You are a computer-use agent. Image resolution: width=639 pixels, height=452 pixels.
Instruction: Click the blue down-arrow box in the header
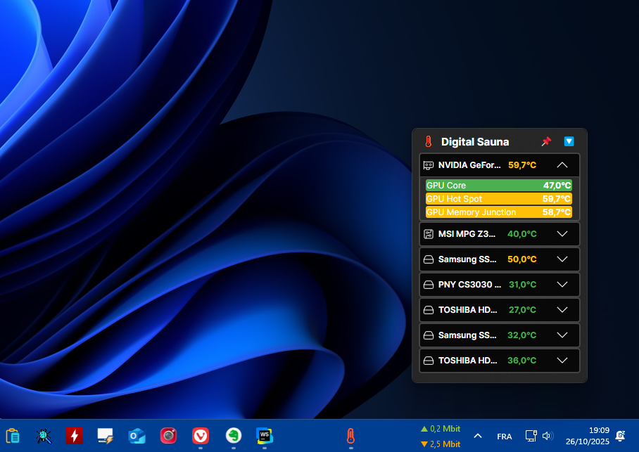(x=569, y=141)
